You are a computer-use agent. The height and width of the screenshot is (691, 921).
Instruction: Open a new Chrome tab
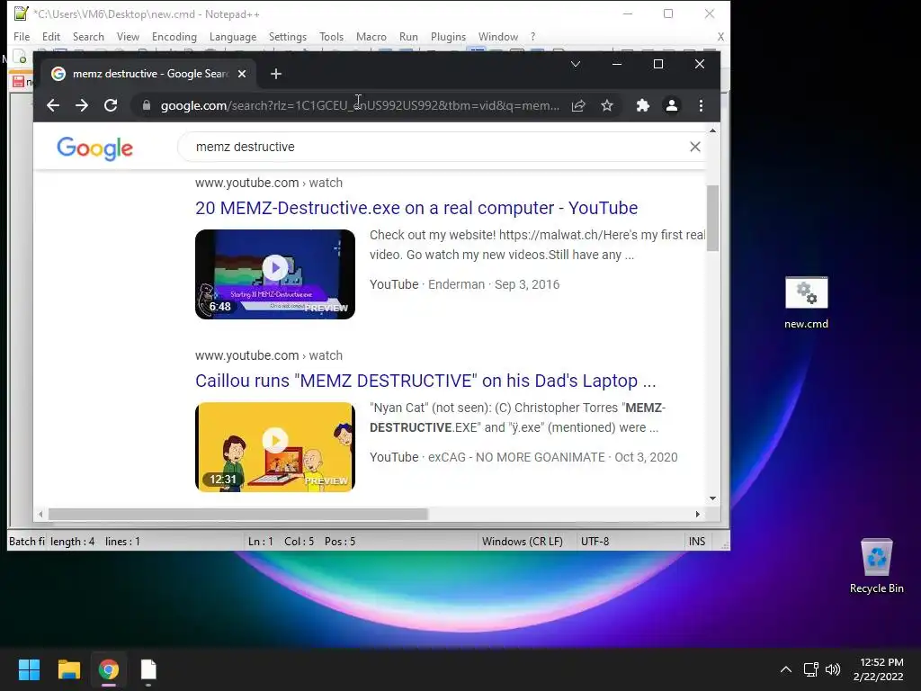coord(276,74)
